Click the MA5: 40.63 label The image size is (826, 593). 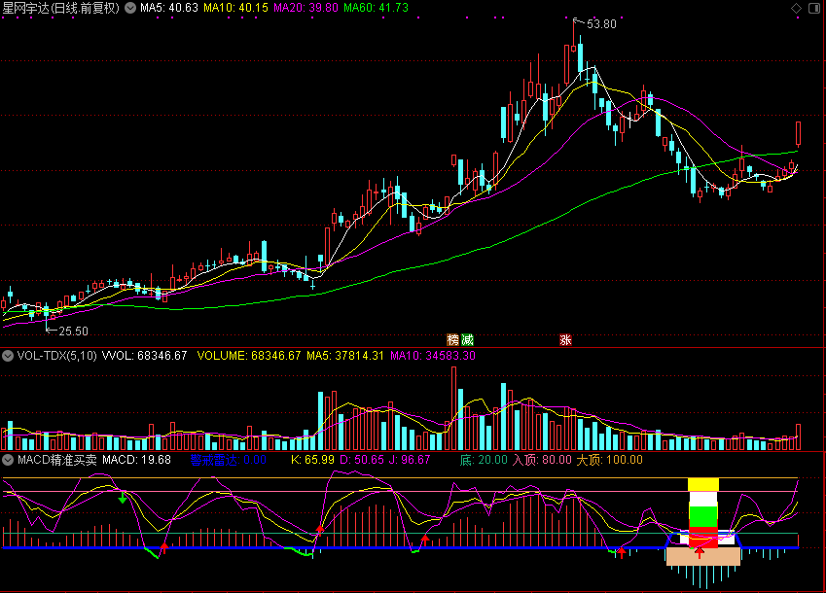click(169, 8)
